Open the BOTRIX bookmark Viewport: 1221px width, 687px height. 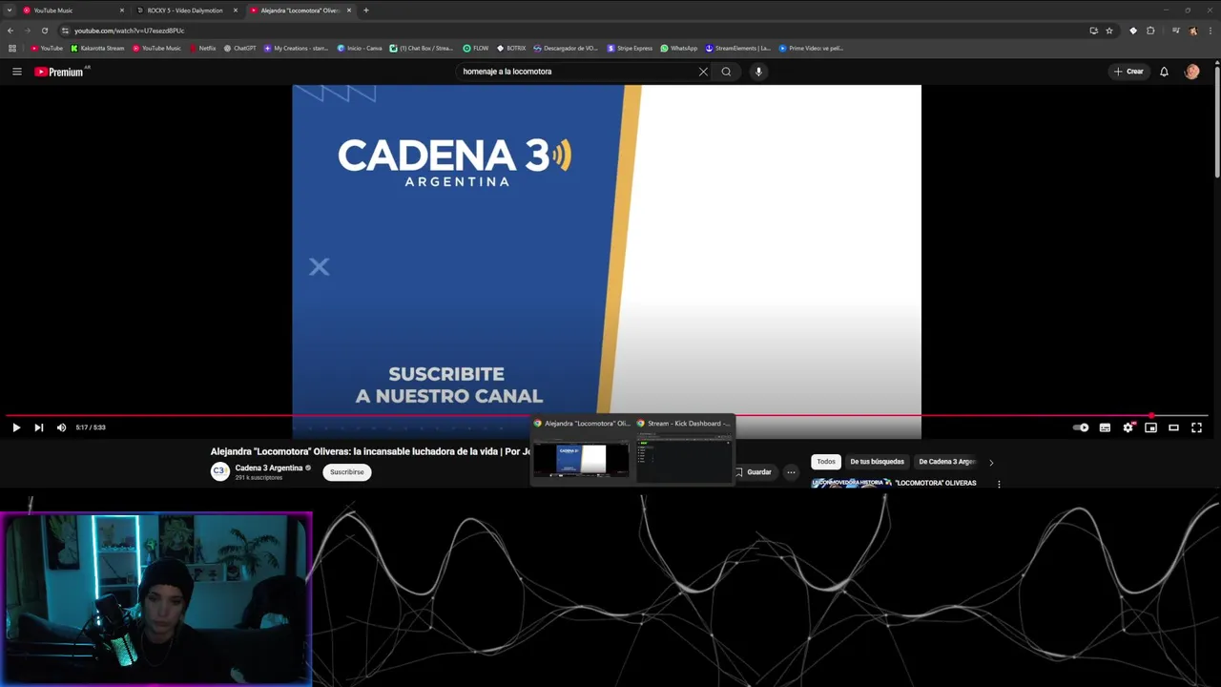coord(511,48)
